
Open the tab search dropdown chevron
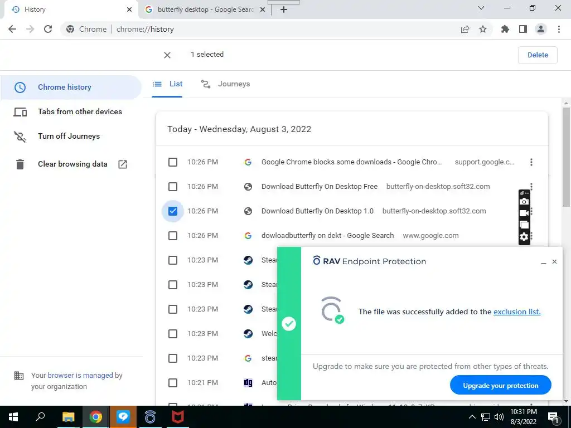coord(481,8)
